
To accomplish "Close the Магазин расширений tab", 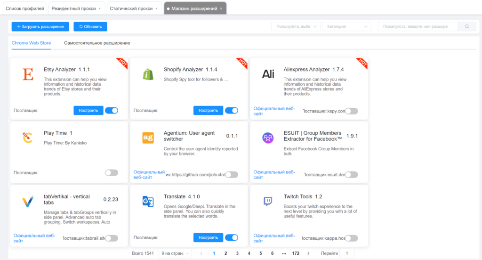I will coord(221,8).
